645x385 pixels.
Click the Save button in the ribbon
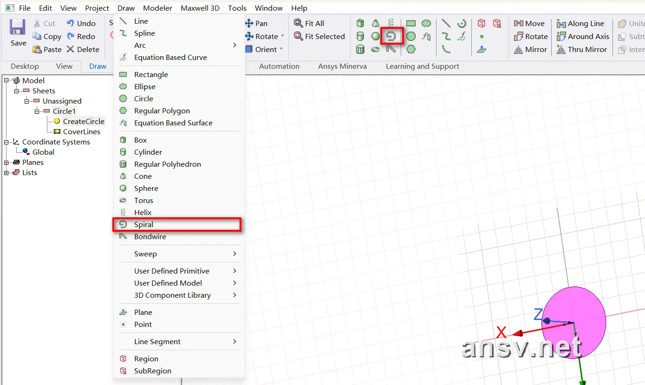point(18,33)
